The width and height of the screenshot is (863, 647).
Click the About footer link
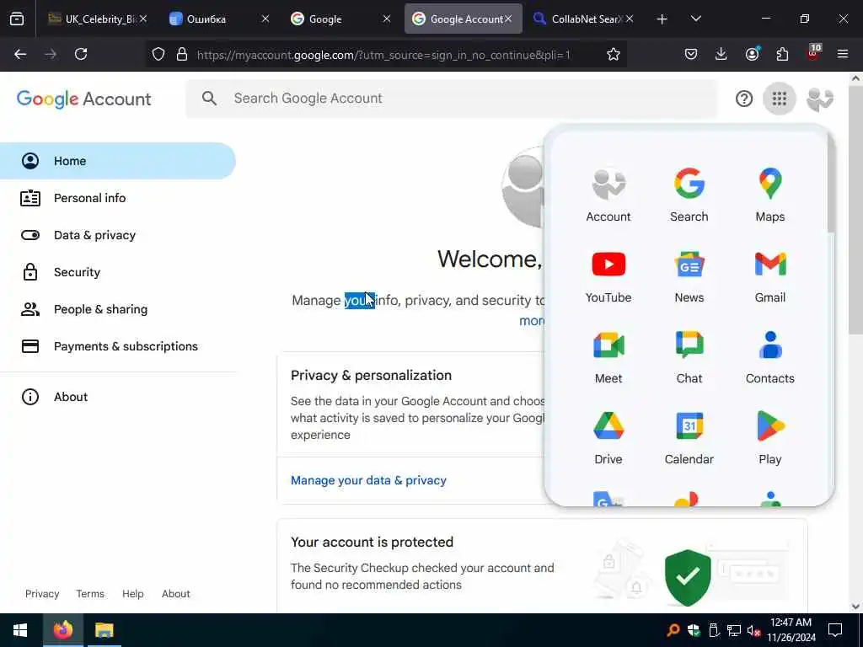pos(175,594)
